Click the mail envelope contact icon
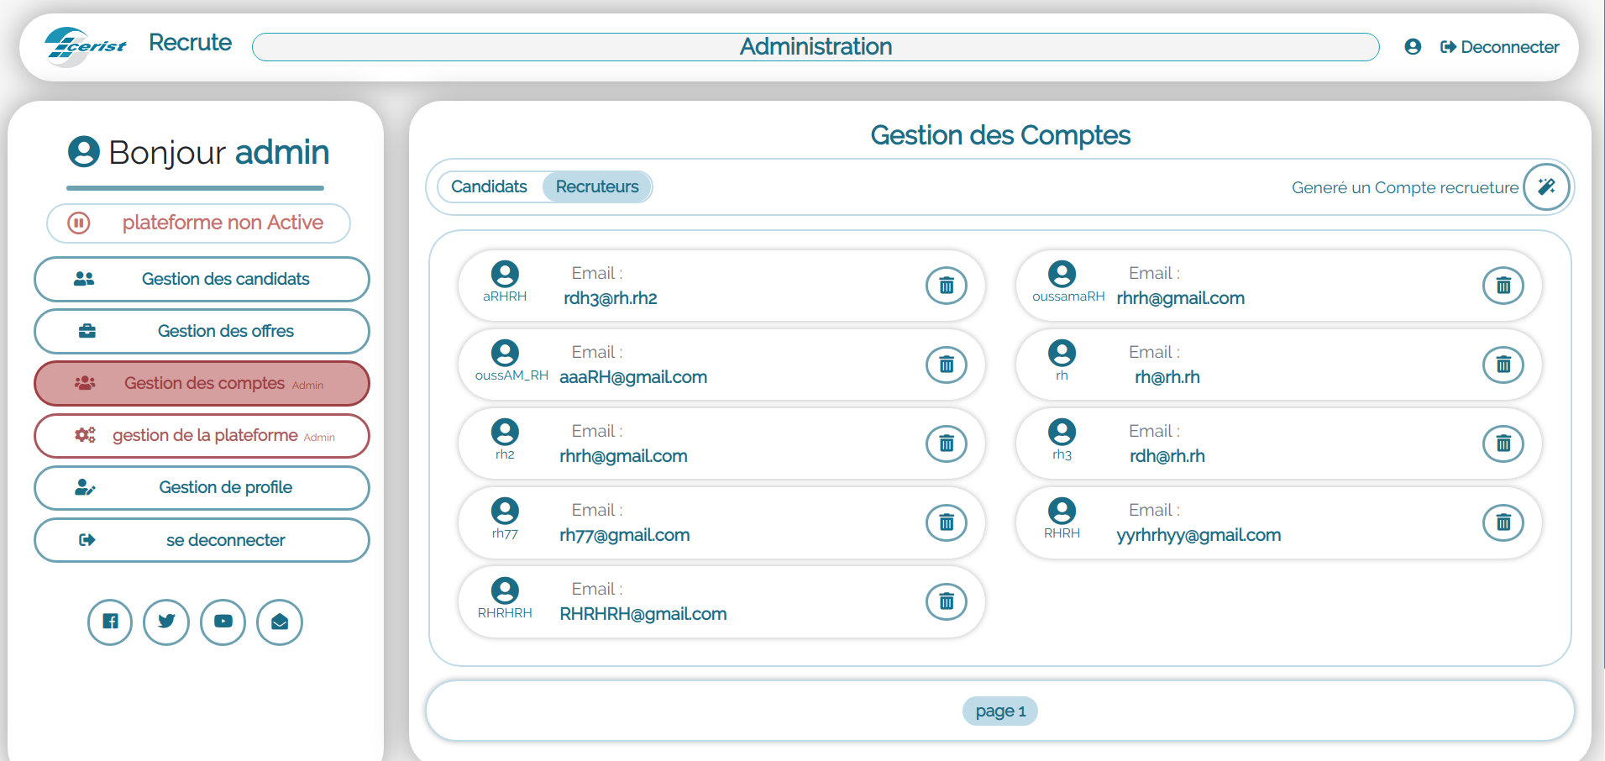 pos(280,622)
